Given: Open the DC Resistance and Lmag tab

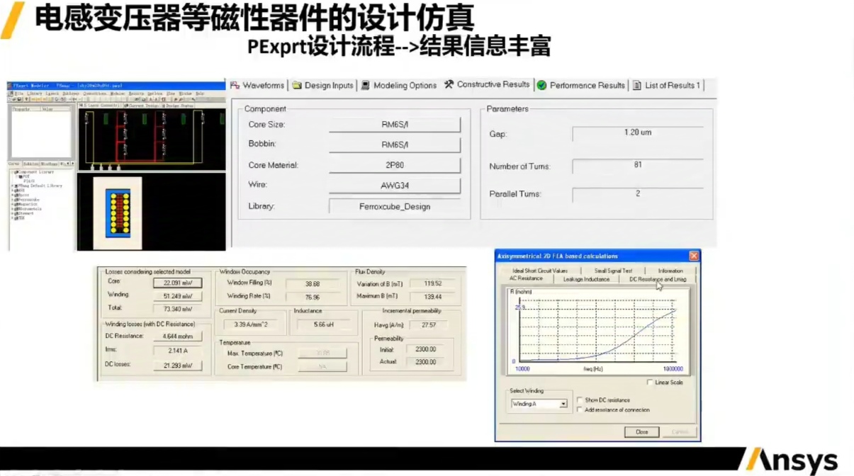Looking at the screenshot, I should (x=658, y=279).
